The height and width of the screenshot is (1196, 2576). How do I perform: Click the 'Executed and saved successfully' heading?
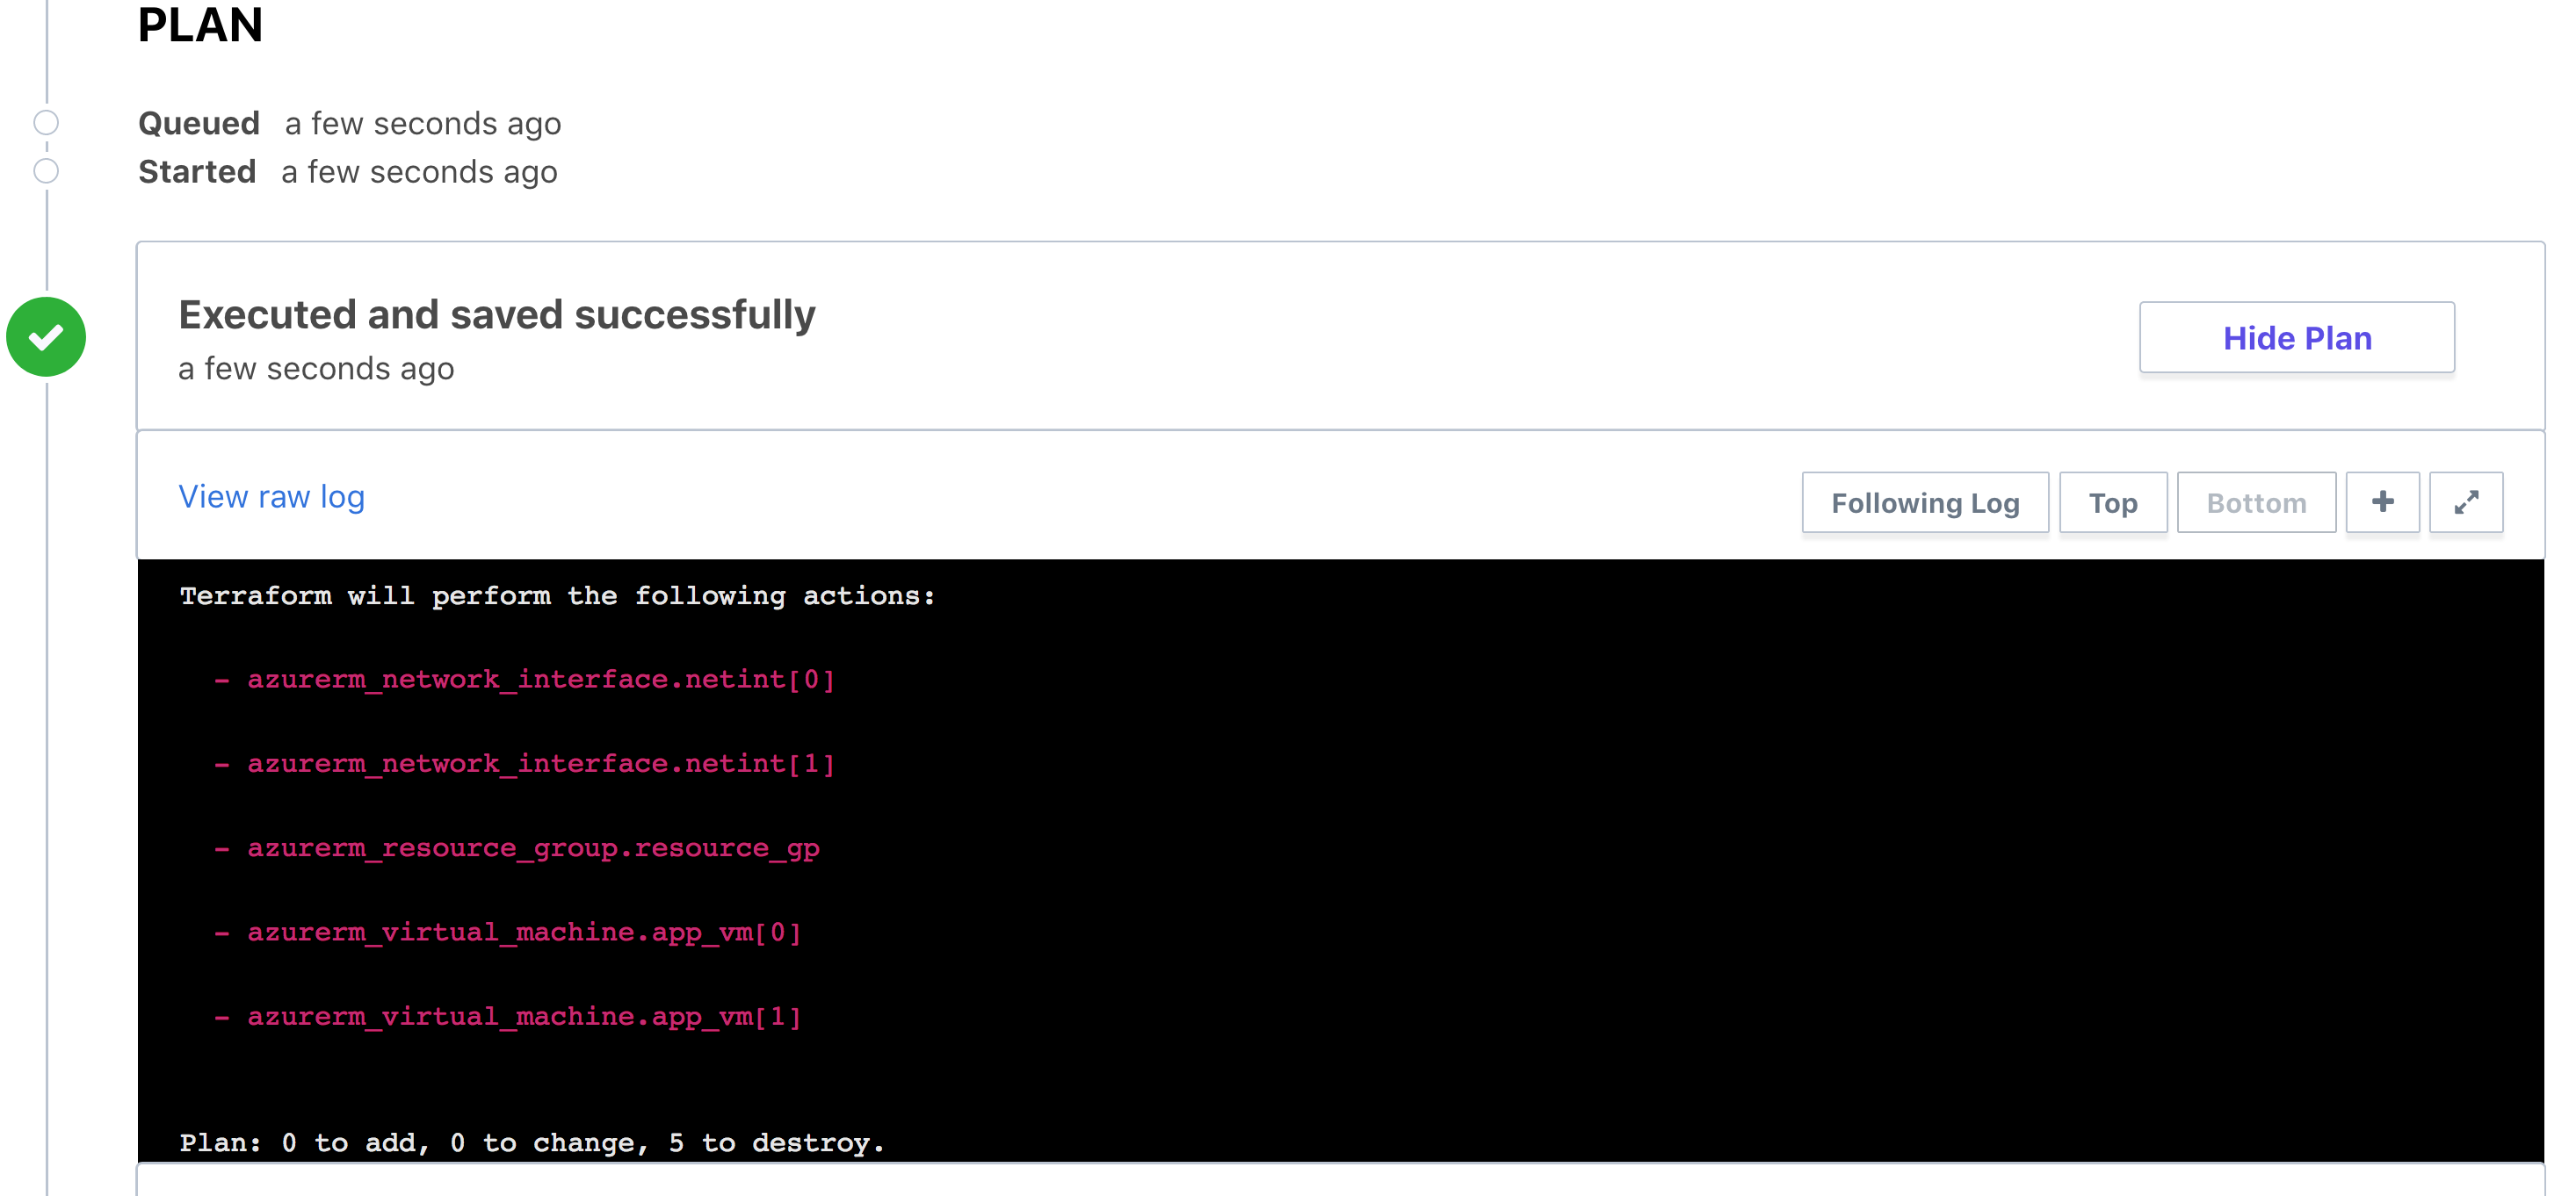coord(496,314)
